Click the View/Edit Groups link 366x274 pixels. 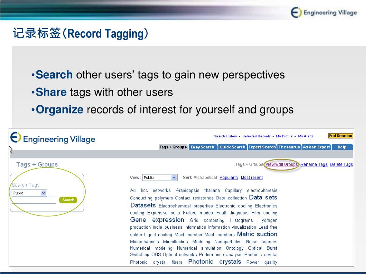pos(282,164)
